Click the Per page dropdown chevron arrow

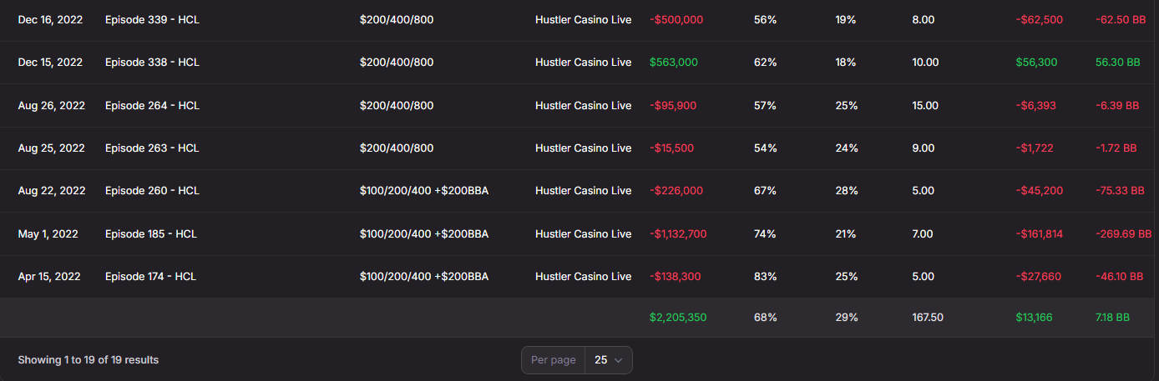click(619, 360)
